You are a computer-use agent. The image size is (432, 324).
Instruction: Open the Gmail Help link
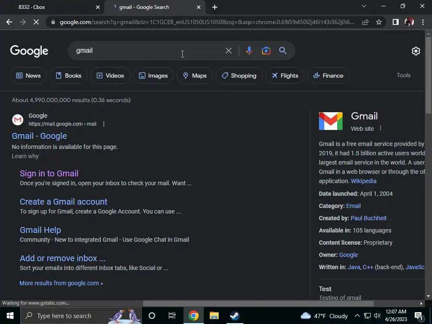pyautogui.click(x=40, y=230)
